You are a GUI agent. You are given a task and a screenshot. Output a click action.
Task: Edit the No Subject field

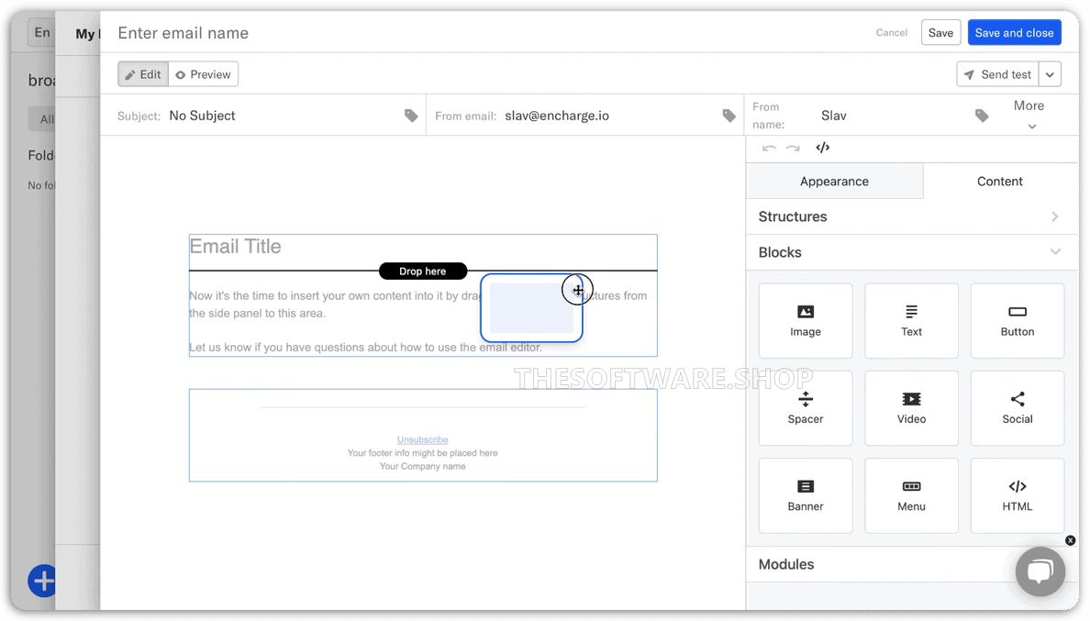[x=202, y=116]
